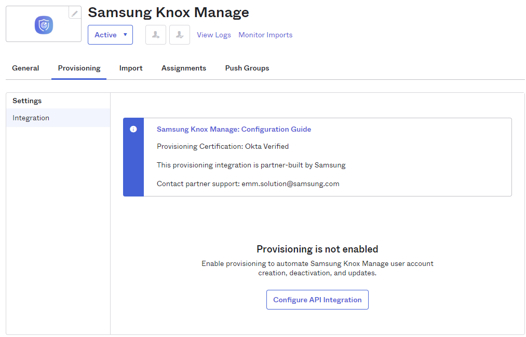Switch to the General tab
526x337 pixels.
25,68
